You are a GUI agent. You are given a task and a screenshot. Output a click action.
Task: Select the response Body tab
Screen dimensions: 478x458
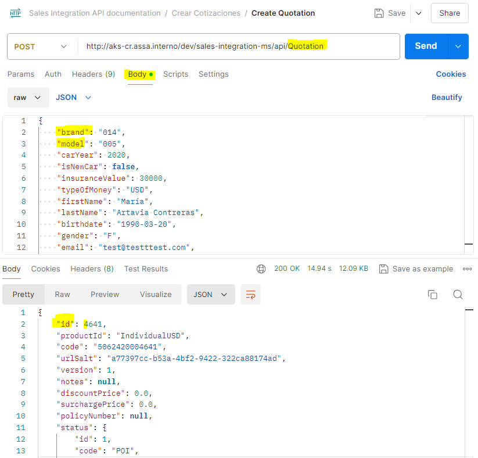click(x=11, y=269)
